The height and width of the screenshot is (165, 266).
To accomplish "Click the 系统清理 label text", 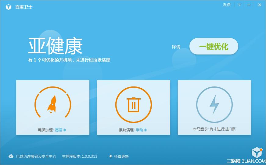I will point(127,130).
